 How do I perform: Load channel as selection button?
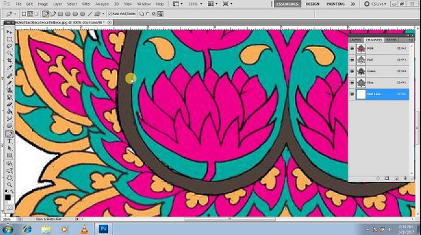click(378, 178)
